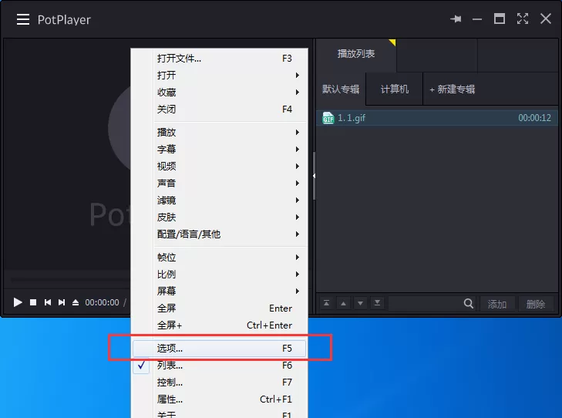The height and width of the screenshot is (418, 562).
Task: Move playlist item to top
Action: [327, 303]
